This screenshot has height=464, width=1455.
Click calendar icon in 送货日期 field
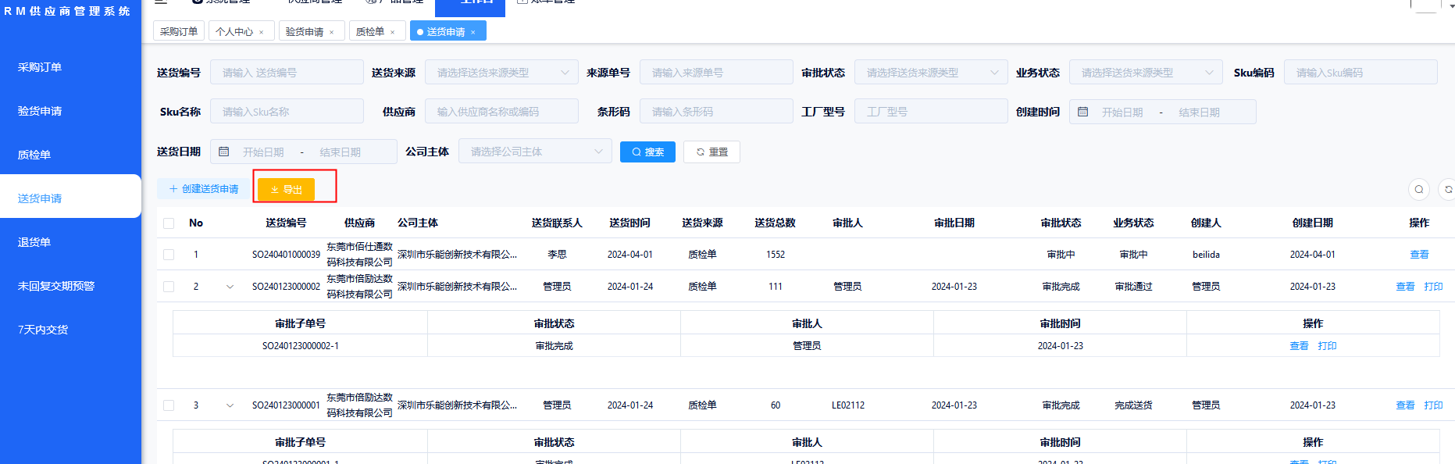(x=224, y=152)
